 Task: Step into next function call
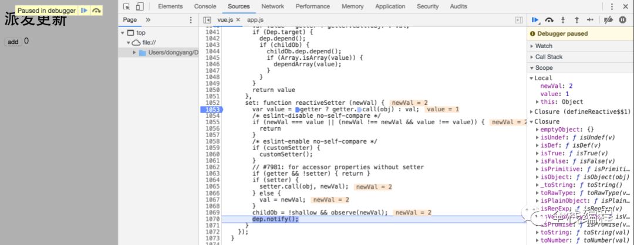562,20
